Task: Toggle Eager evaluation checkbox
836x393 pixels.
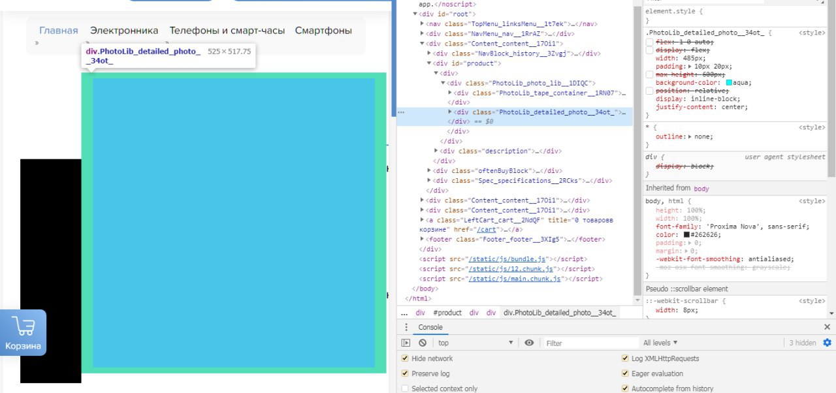Action: coord(625,373)
